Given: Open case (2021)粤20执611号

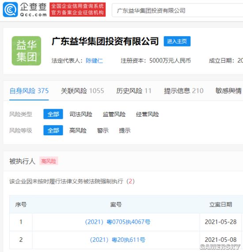Looking at the screenshot, I should coord(118,240).
